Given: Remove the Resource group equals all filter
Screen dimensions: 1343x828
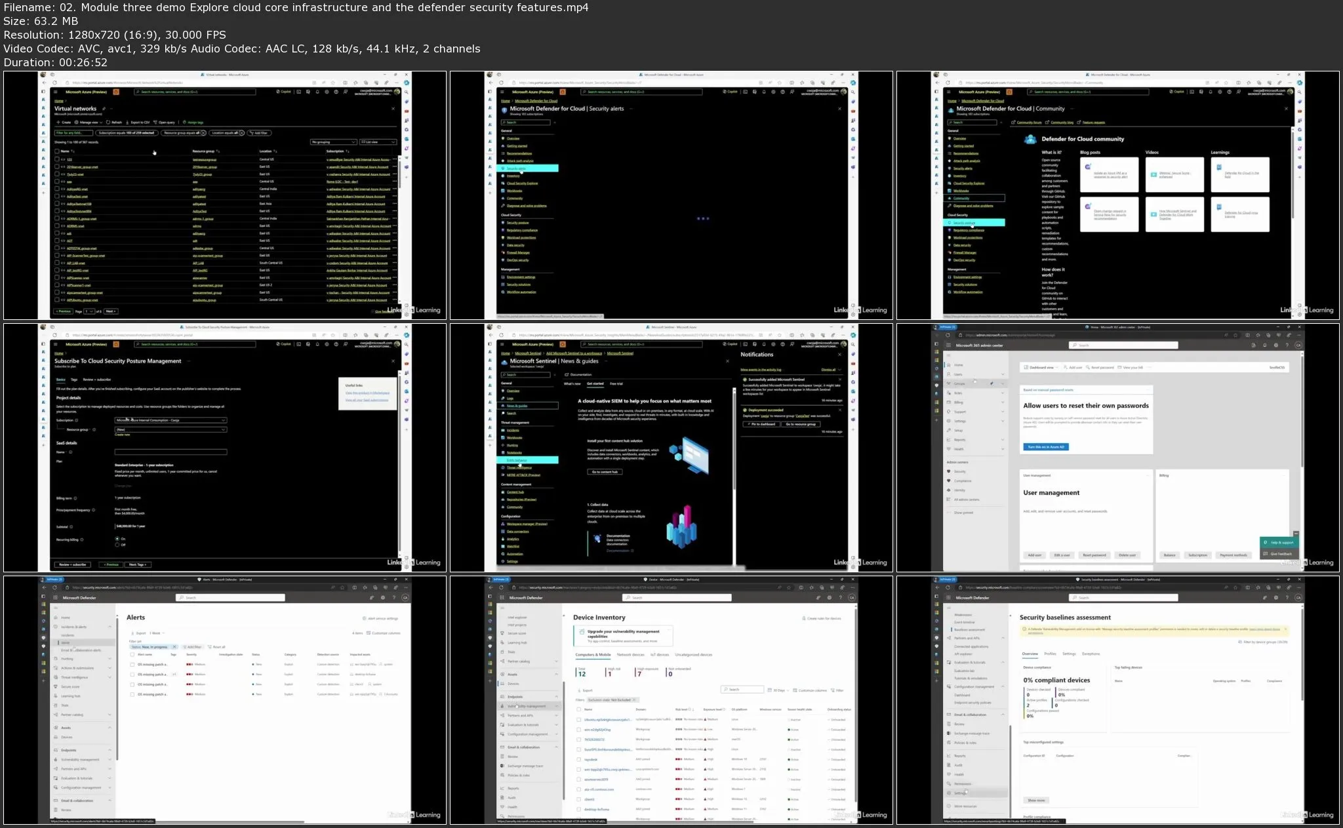Looking at the screenshot, I should tap(203, 133).
